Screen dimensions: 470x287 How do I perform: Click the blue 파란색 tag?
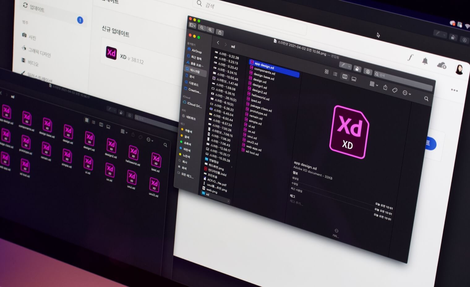tap(185, 149)
